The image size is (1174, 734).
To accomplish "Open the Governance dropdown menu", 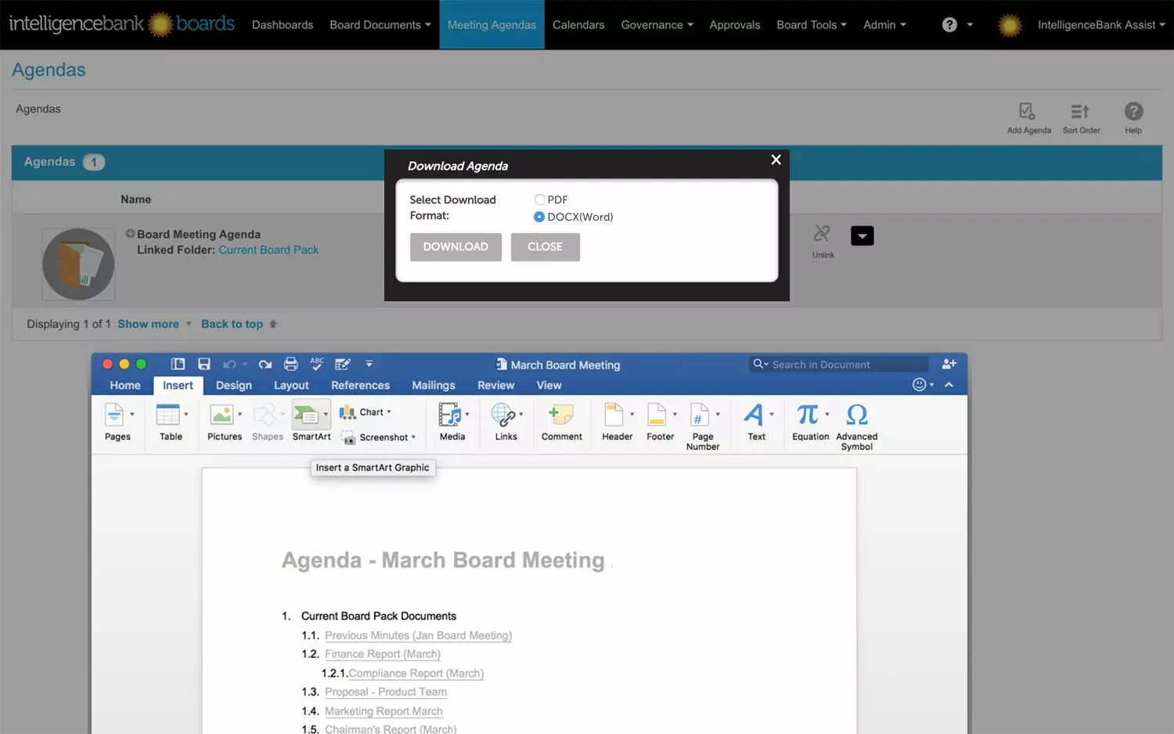I will [657, 25].
